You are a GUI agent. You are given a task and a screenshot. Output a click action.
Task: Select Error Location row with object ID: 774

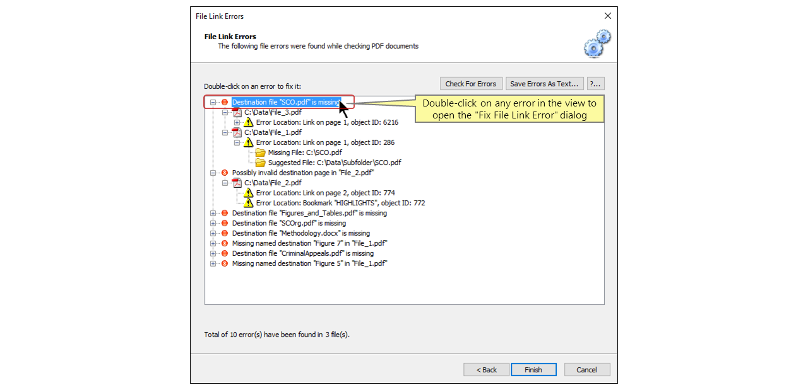[x=325, y=193]
